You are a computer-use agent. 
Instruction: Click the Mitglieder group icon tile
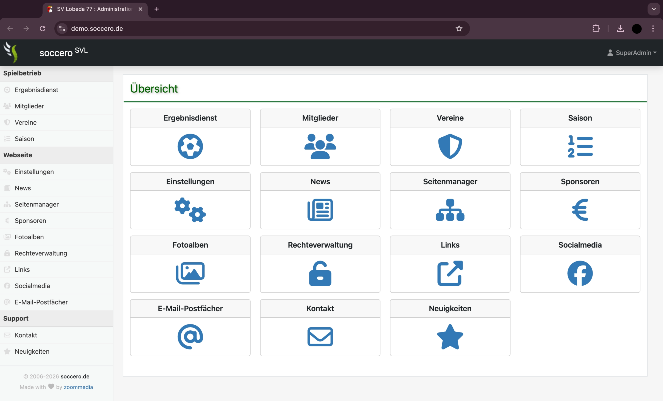(320, 146)
